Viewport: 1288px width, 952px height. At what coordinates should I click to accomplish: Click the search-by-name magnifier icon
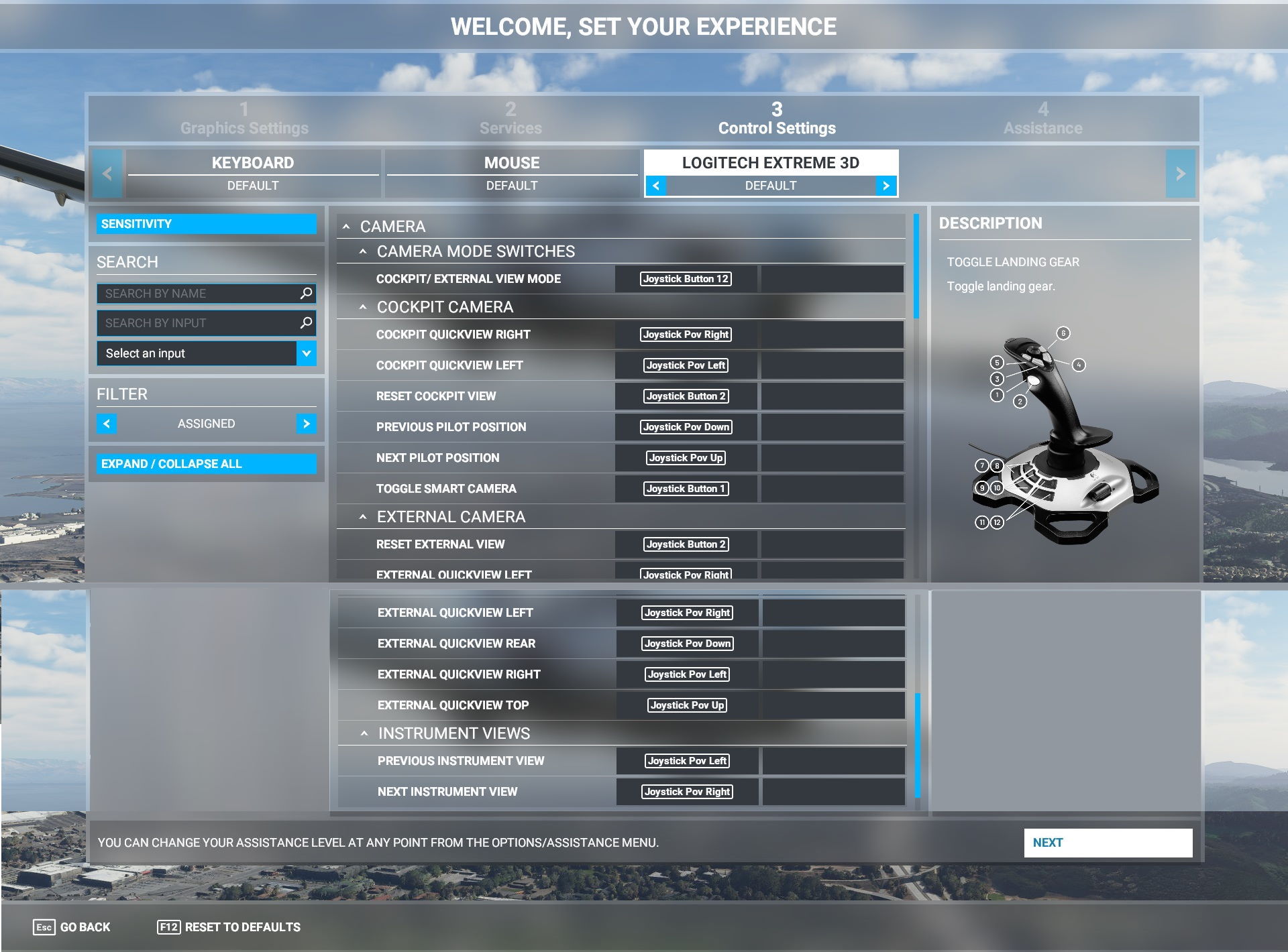point(306,293)
